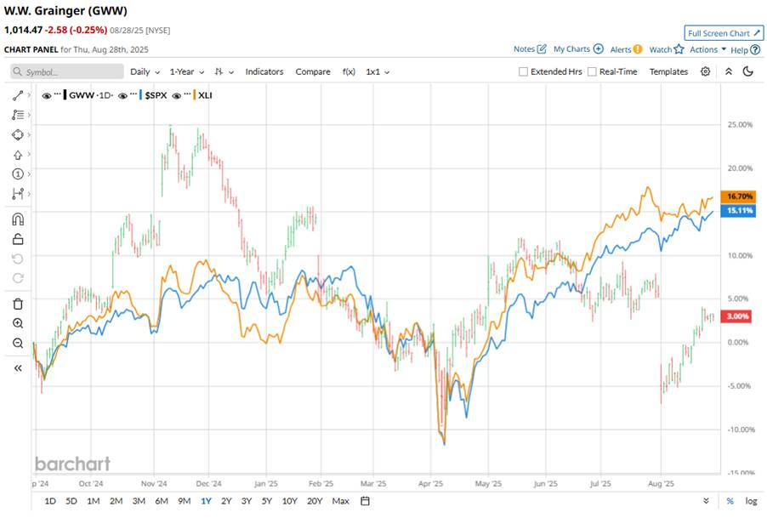Expand the Actions dropdown menu
The image size is (767, 518).
(707, 49)
